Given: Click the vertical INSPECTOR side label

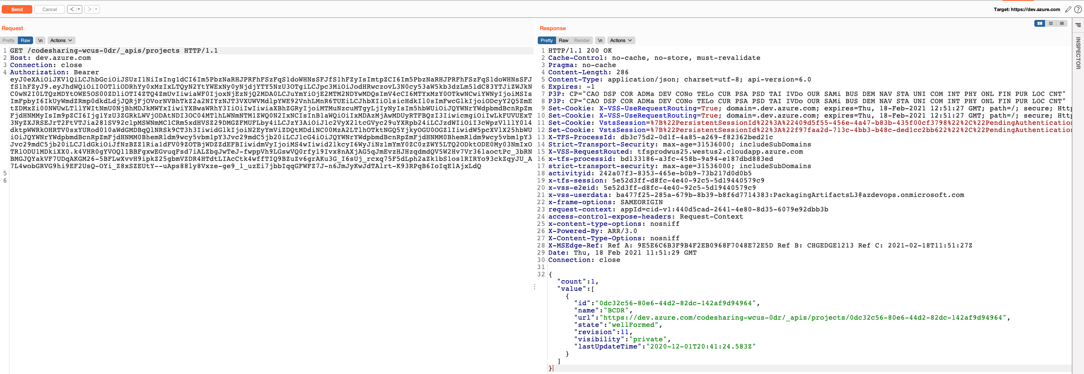Looking at the screenshot, I should (x=1078, y=53).
